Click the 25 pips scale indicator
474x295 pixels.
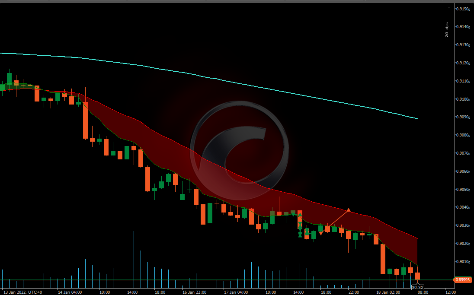tap(447, 30)
